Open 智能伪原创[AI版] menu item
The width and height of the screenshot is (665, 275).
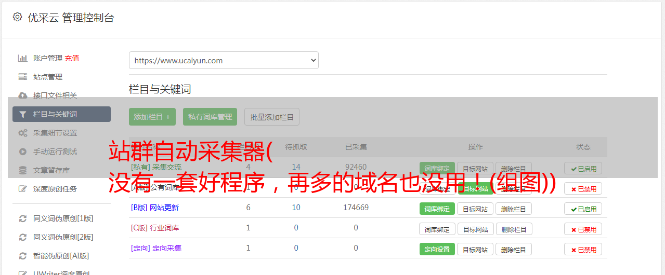coord(61,256)
